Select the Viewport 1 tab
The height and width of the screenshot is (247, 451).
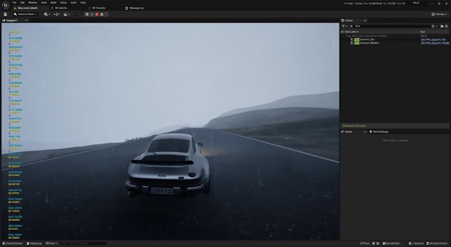click(12, 21)
